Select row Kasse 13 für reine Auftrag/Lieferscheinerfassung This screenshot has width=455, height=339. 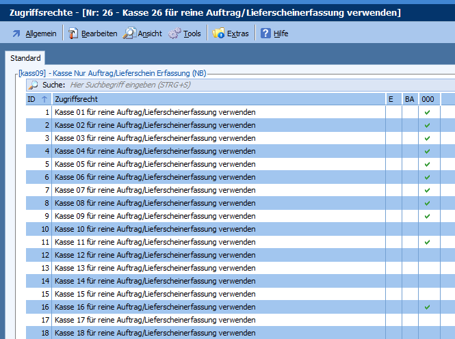[155, 268]
